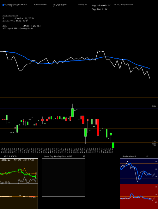This screenshot has height=209, width=158.
Task: Open the MACD chart below the ADX panel
Action: click(x=19, y=196)
